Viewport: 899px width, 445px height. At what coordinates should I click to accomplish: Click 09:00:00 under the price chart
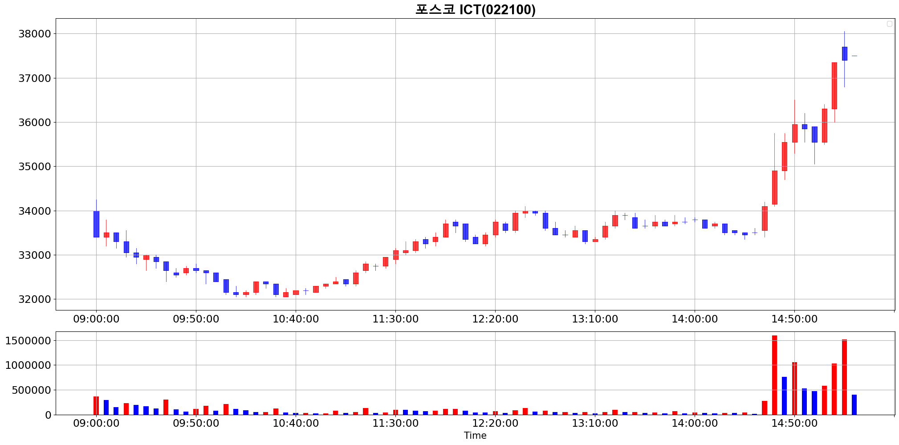(x=96, y=319)
